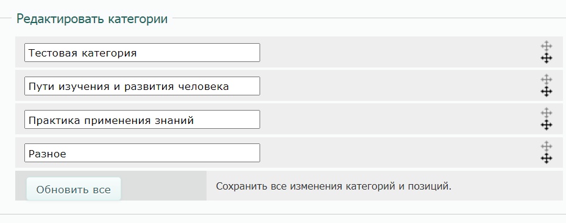Viewport: 566px width, 223px height.
Task: Focus the Тестовая категория text field
Action: tap(142, 53)
